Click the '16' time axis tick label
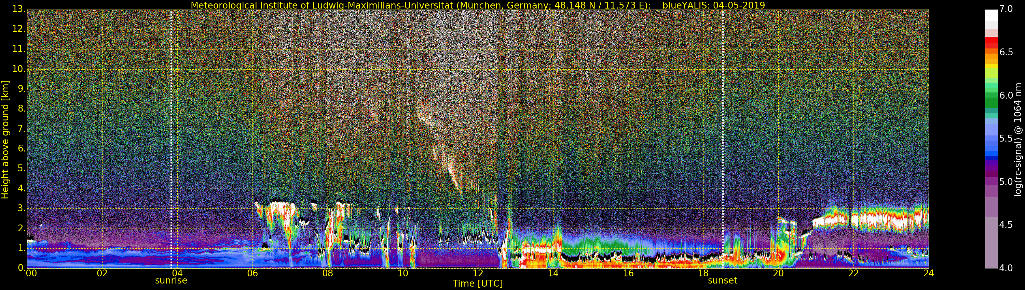 [x=628, y=273]
